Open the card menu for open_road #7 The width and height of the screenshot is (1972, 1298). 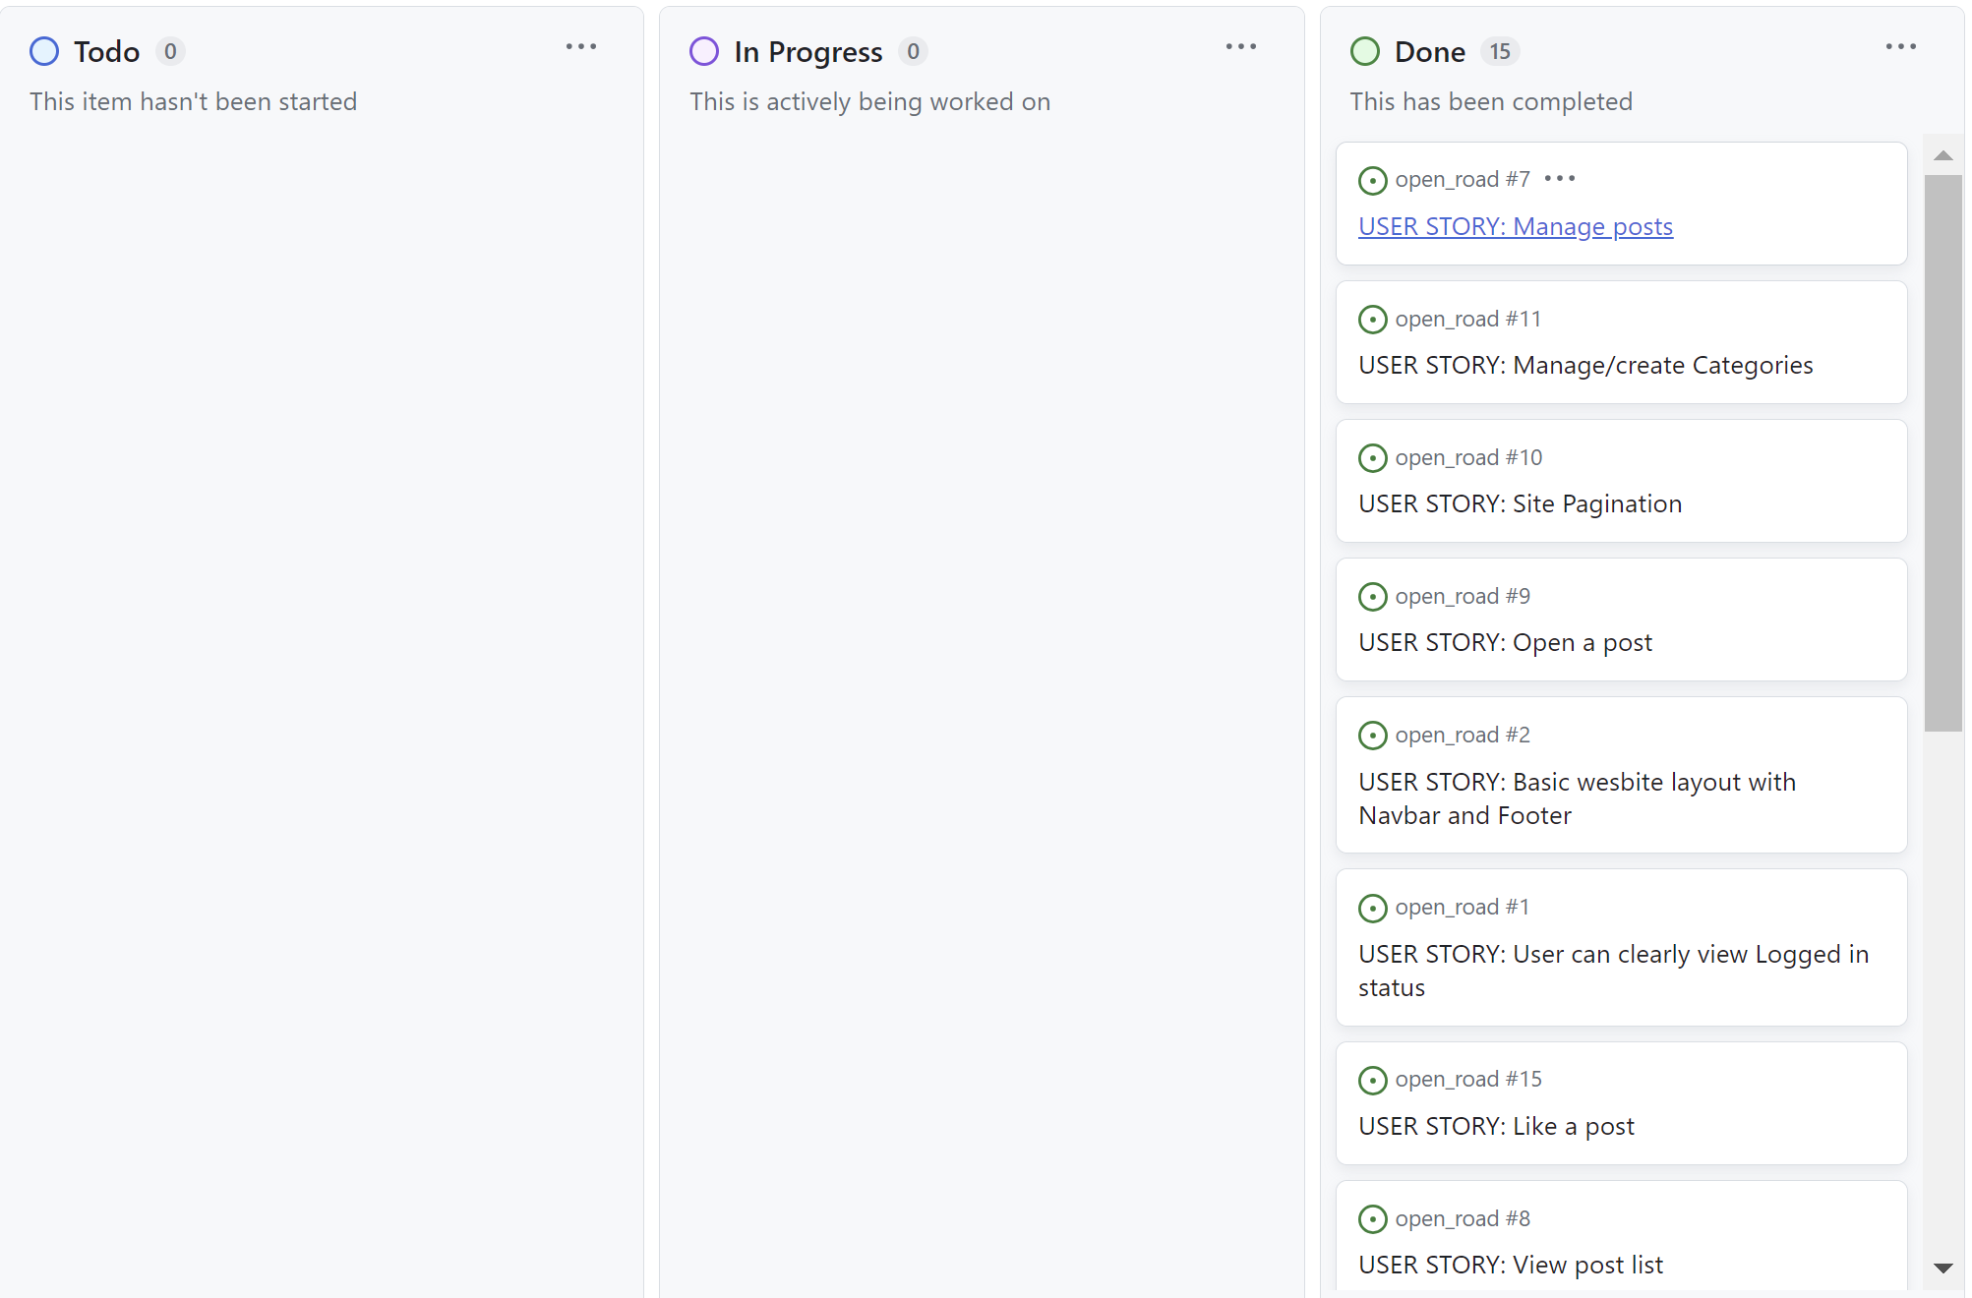1561,178
